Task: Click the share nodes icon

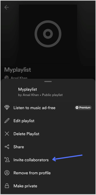Action: pyautogui.click(x=7, y=147)
